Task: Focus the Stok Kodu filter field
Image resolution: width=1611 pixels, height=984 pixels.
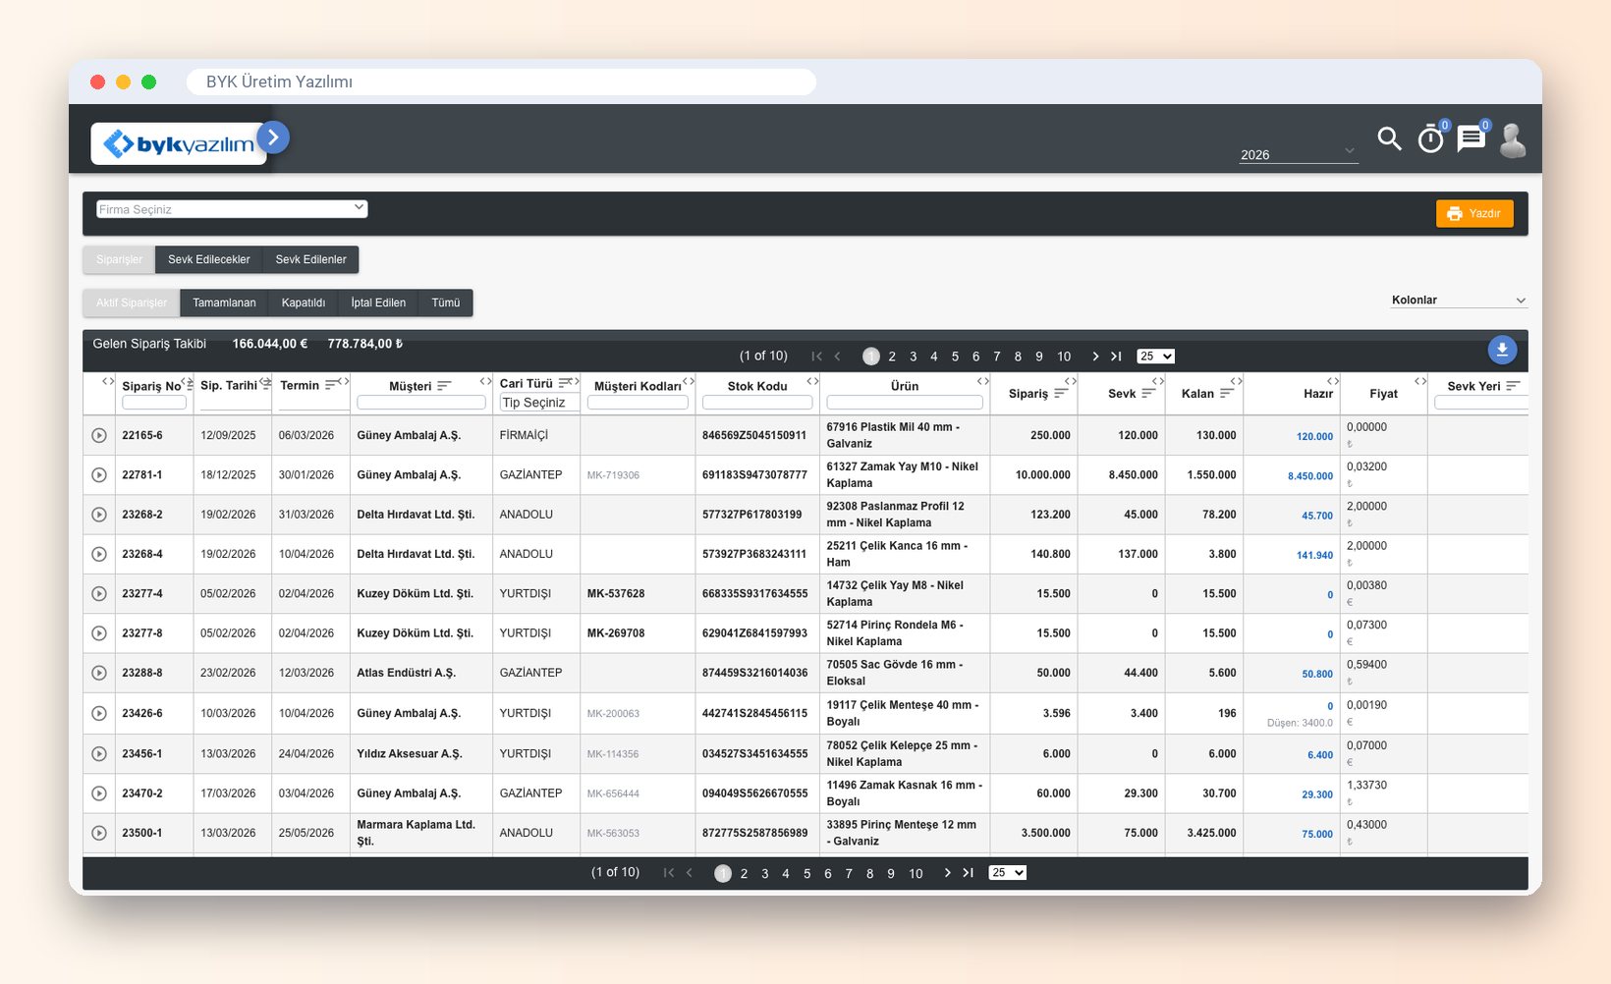Action: pos(757,403)
